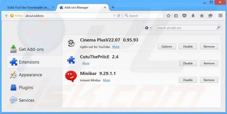Image resolution: width=227 pixels, height=114 pixels.
Task: Click the magnifier in add-ons search box
Action: (x=218, y=28)
